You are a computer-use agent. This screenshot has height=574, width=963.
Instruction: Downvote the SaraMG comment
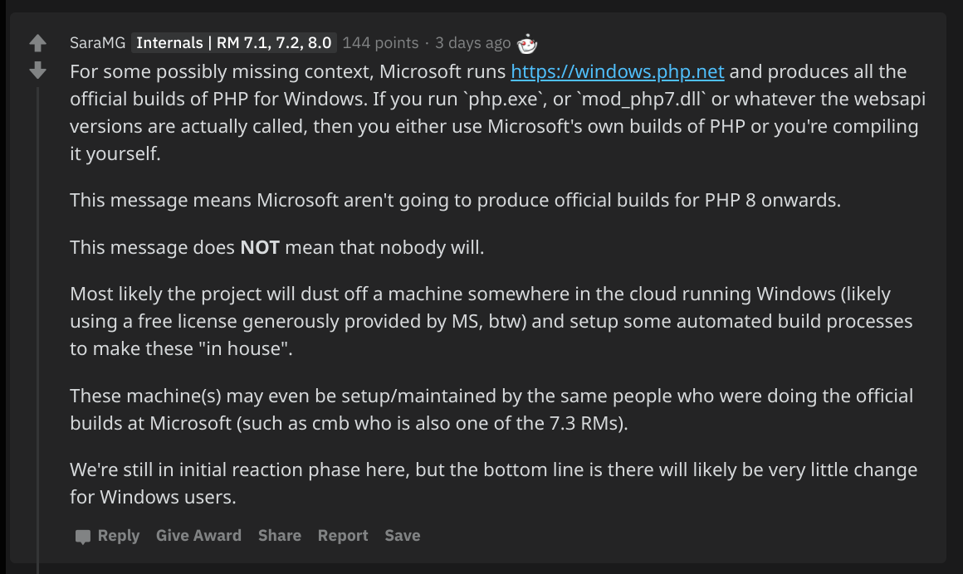pyautogui.click(x=37, y=71)
